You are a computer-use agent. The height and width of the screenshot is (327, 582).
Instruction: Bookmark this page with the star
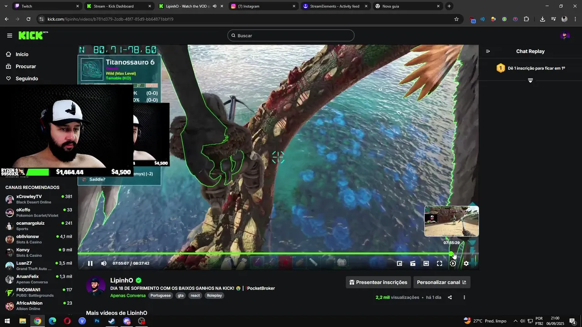tap(457, 19)
